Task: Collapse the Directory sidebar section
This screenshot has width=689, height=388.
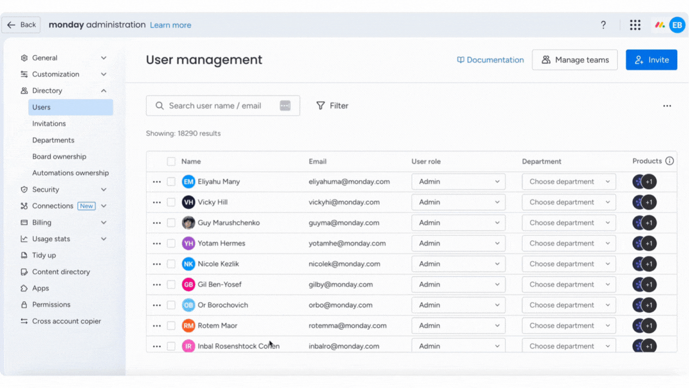Action: [x=64, y=90]
